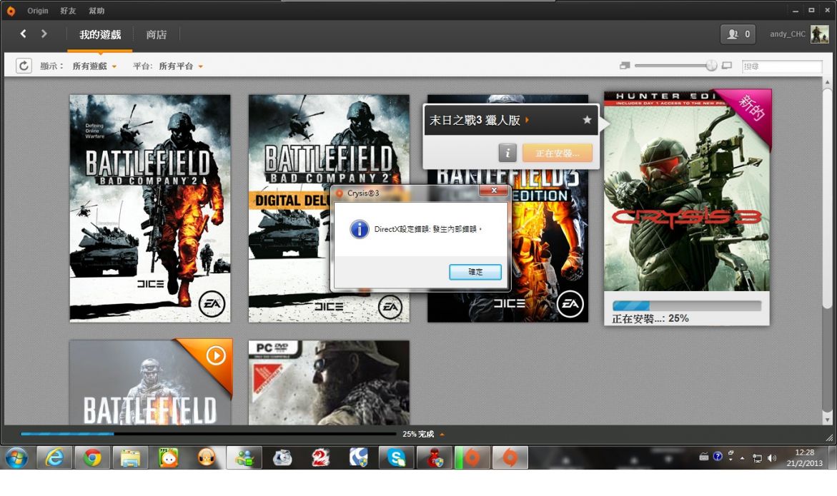Click the 正在安裝... button
This screenshot has height=496, width=837.
[x=557, y=153]
